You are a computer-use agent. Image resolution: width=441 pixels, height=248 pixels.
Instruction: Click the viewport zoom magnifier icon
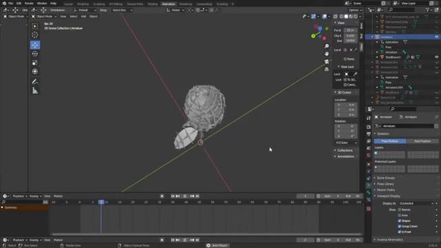click(327, 46)
